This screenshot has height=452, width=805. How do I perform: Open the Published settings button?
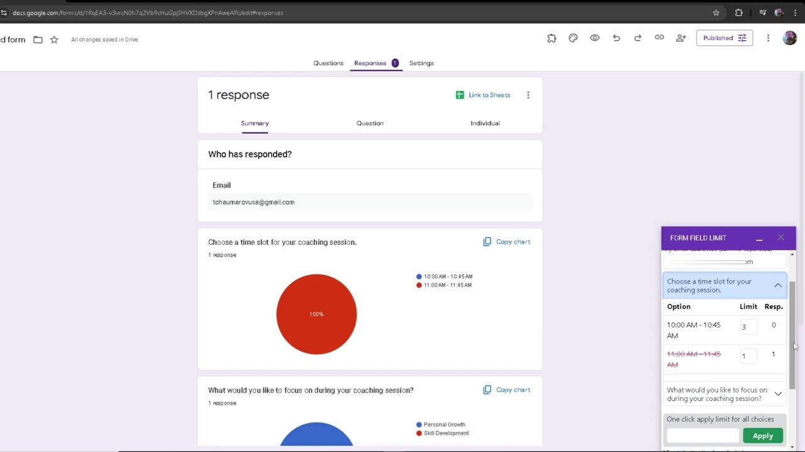724,38
